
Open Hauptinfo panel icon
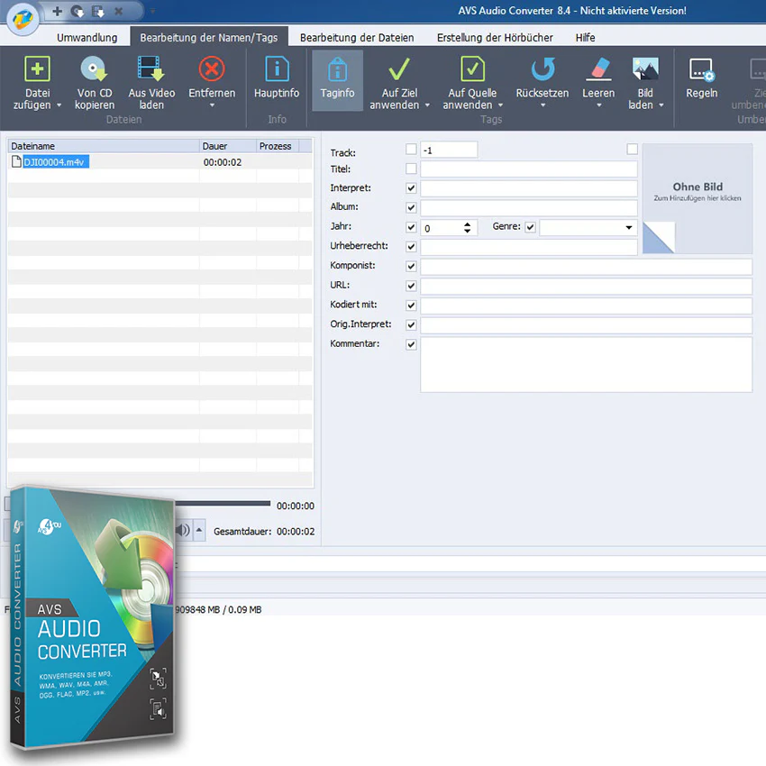(277, 68)
